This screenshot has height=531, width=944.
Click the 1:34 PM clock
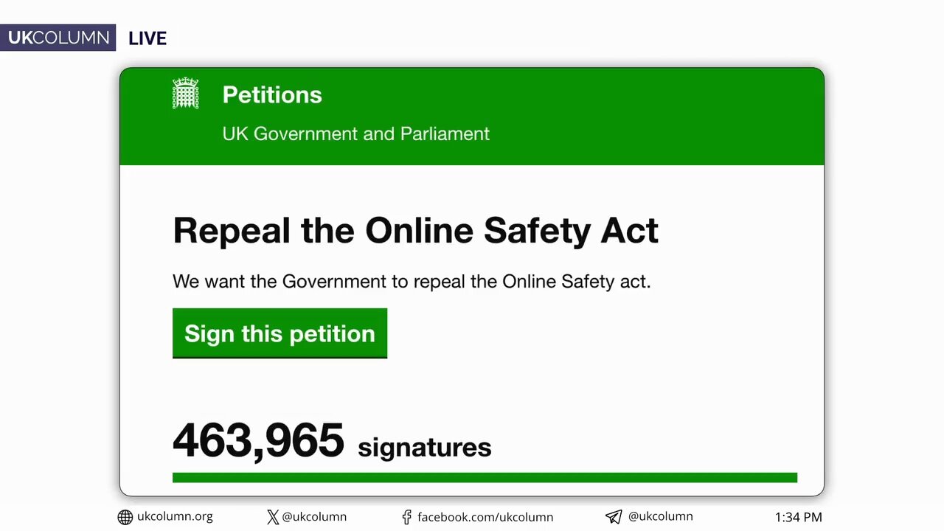[x=798, y=517]
